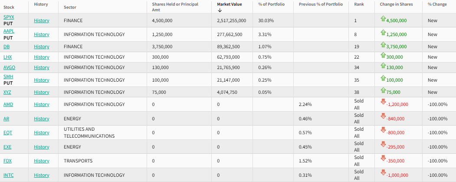Screen dimensions: 456x182
Task: Sort by Market Value column header
Action: pyautogui.click(x=230, y=4)
